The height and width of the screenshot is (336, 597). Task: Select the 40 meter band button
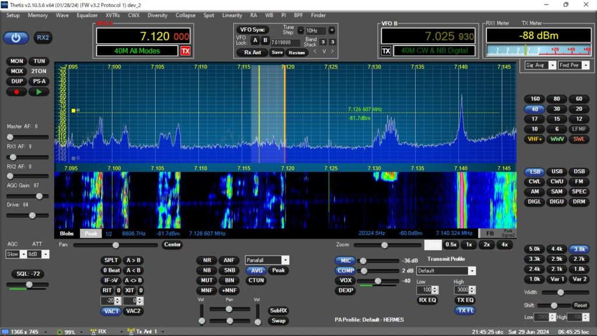pos(535,109)
